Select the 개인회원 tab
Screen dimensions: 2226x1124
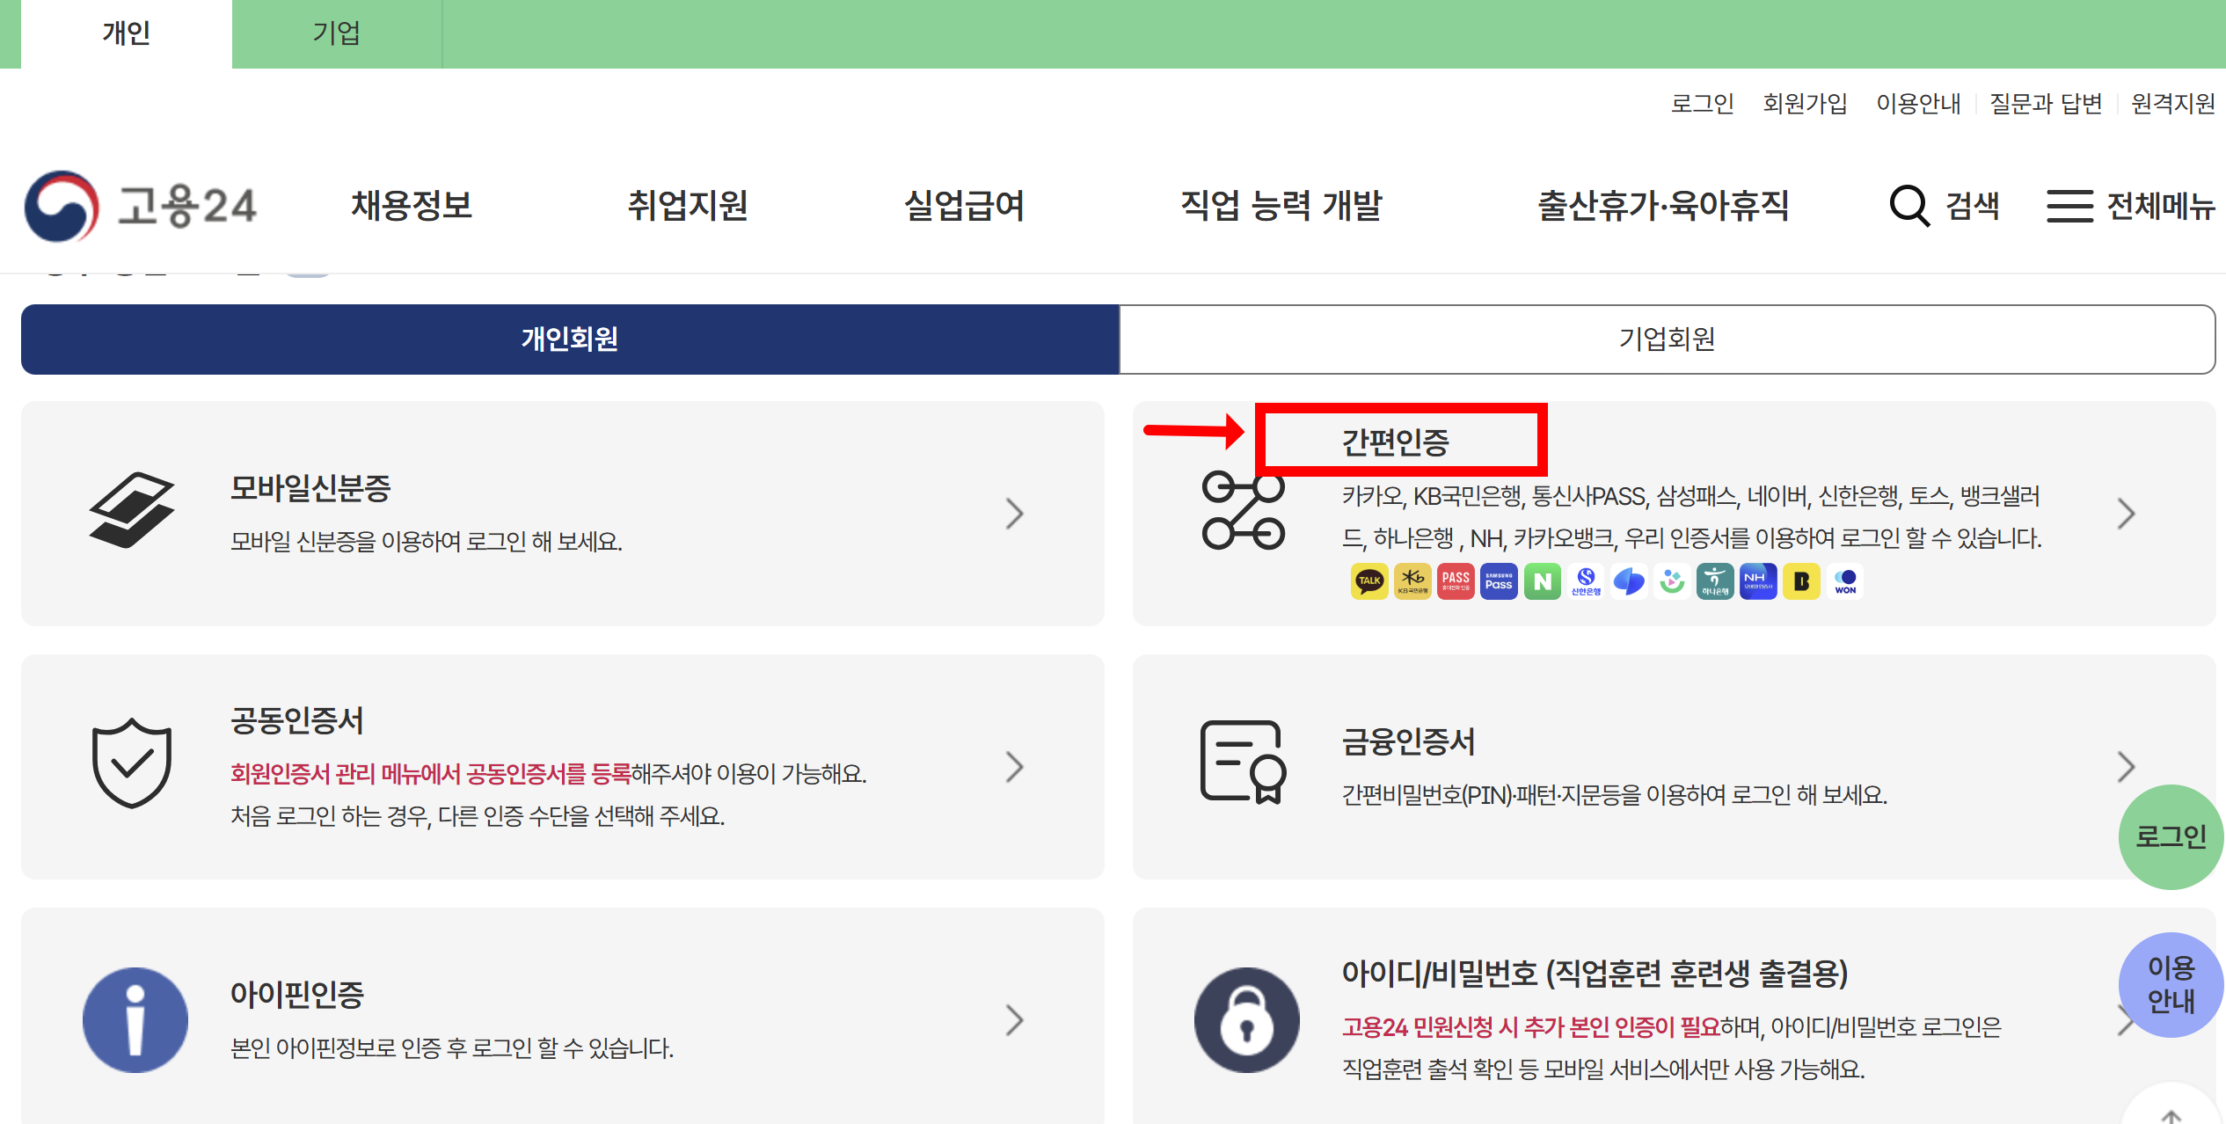[x=570, y=339]
